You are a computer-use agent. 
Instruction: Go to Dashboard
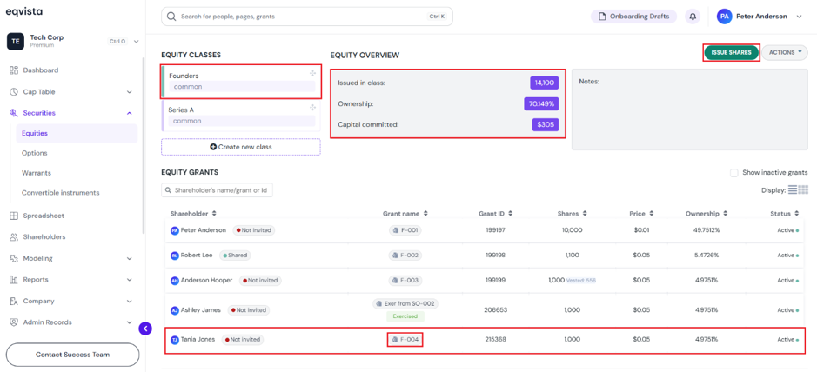pyautogui.click(x=41, y=70)
